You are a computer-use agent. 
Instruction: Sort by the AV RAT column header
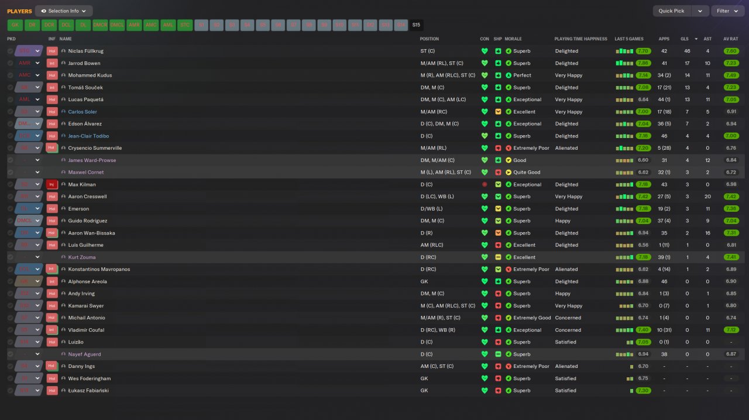click(731, 39)
